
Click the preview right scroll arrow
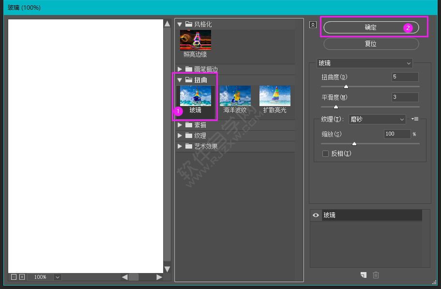click(x=160, y=277)
